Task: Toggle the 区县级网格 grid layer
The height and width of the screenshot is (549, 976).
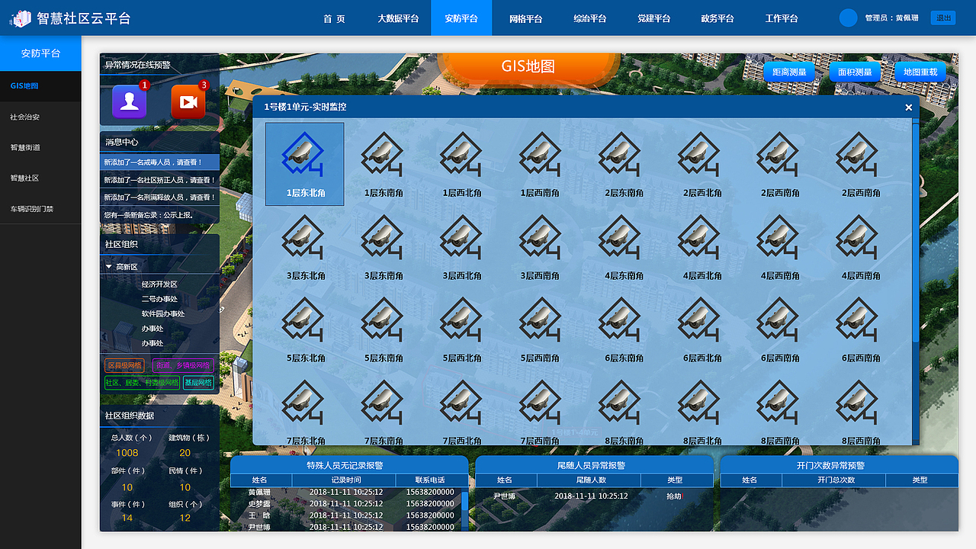Action: (x=124, y=366)
